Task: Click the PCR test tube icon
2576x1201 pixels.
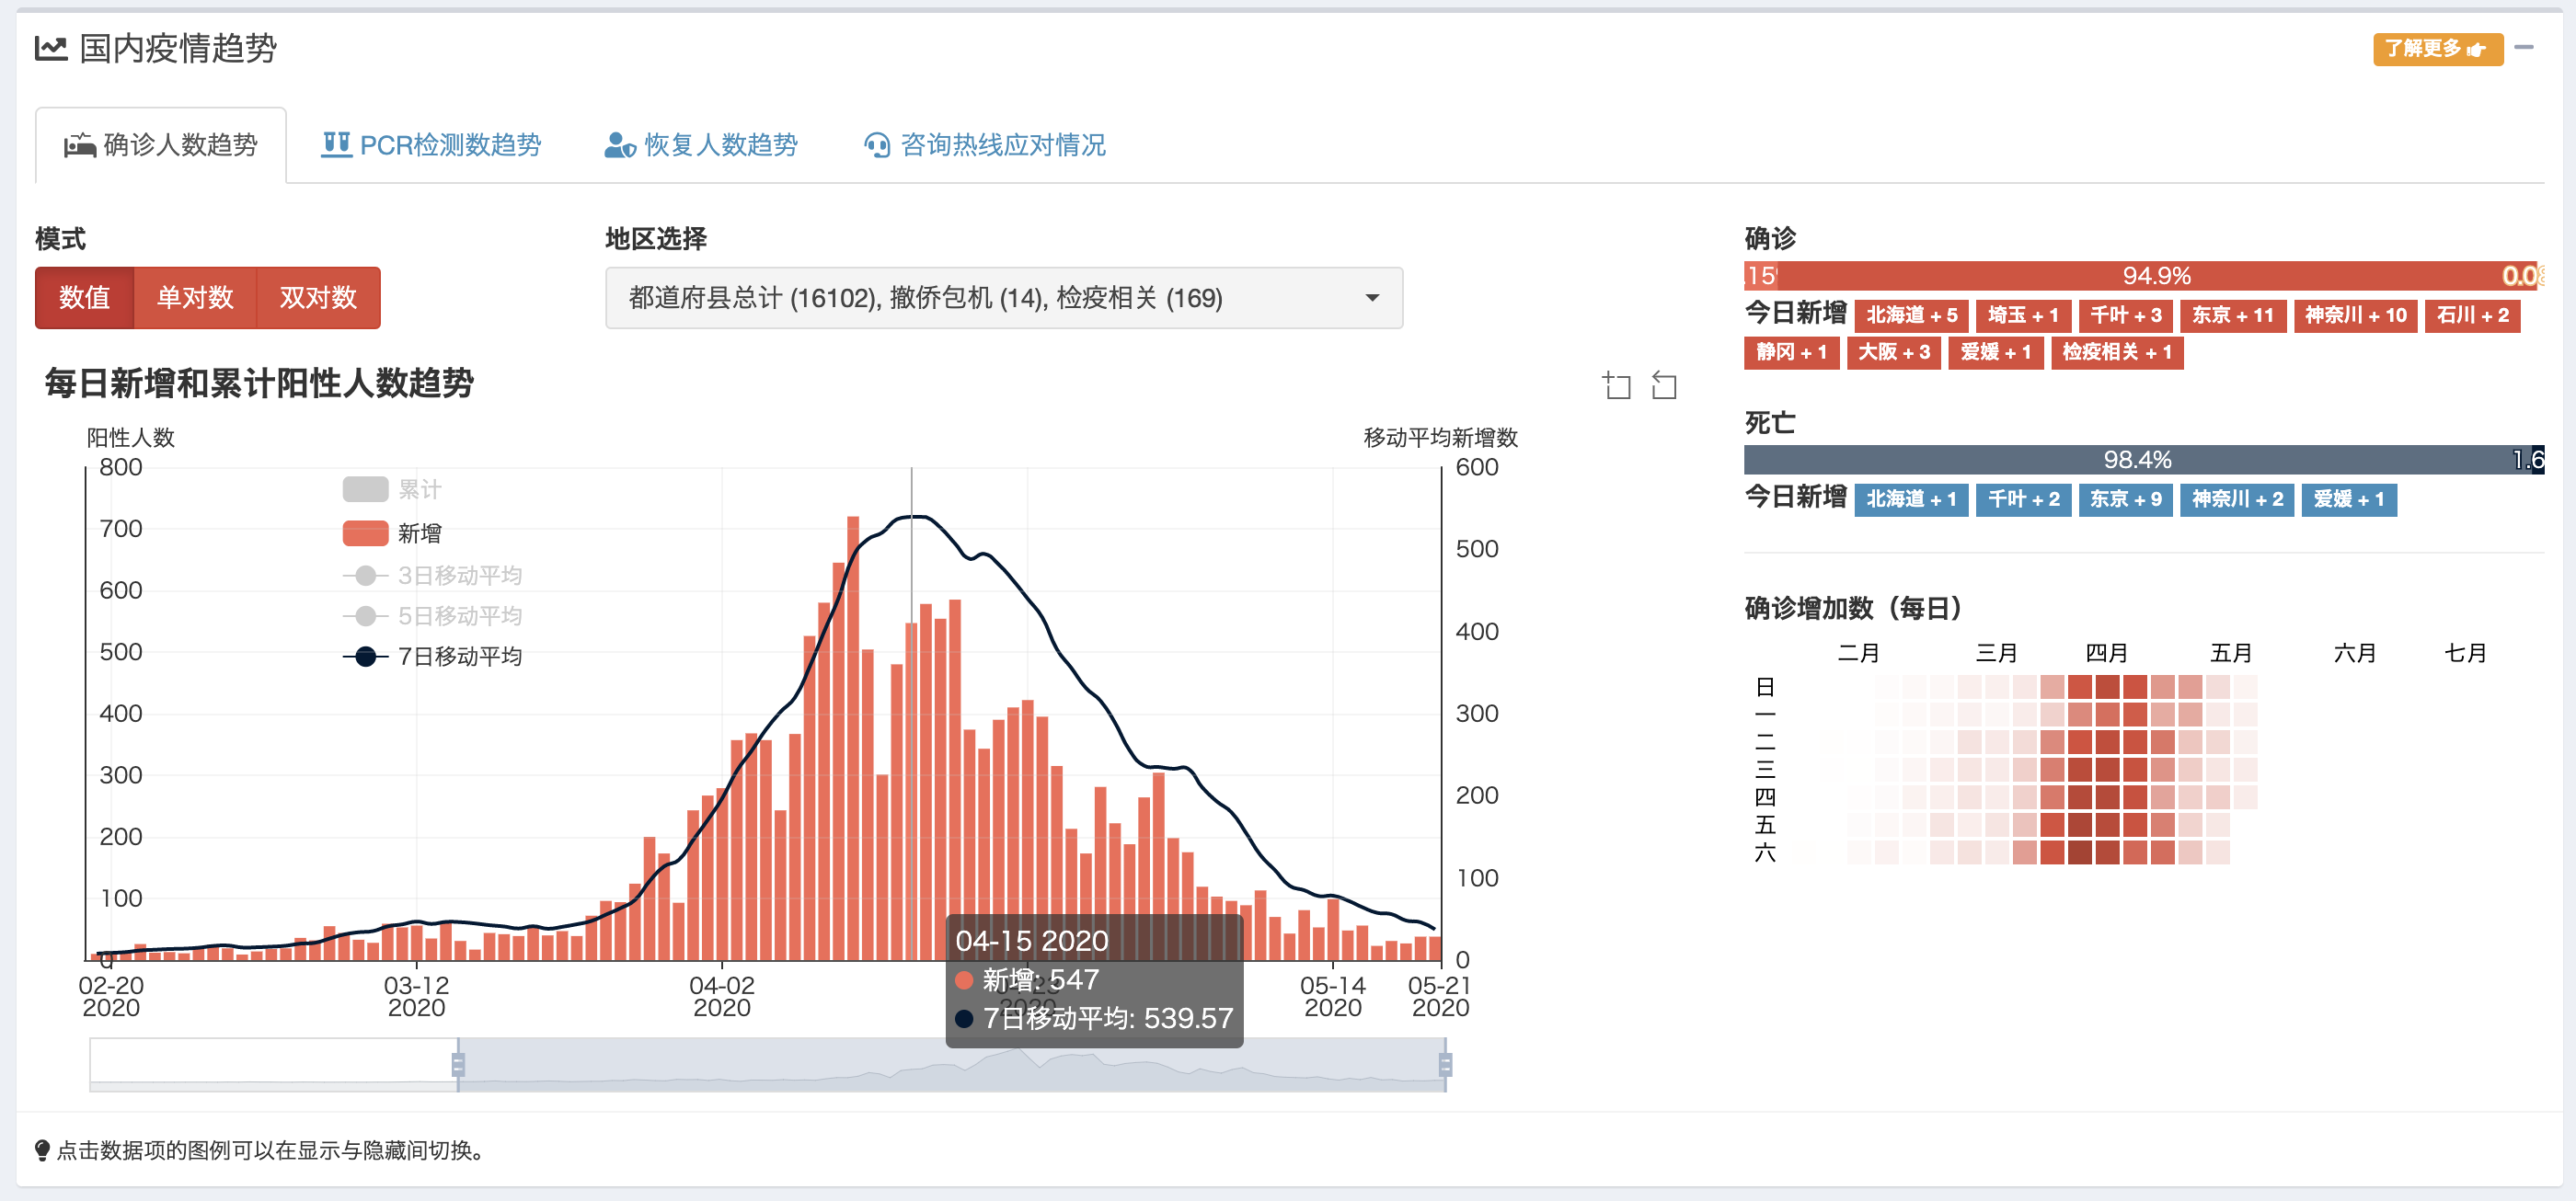Action: [x=336, y=145]
